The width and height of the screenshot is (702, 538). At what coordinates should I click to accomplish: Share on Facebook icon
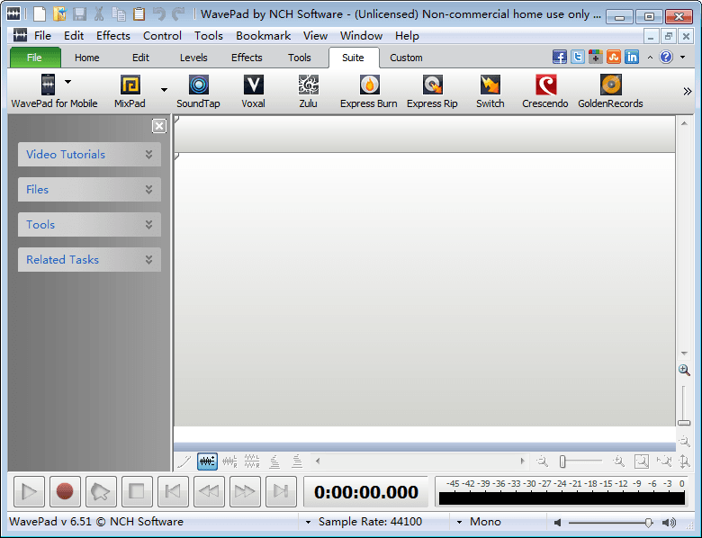[560, 57]
